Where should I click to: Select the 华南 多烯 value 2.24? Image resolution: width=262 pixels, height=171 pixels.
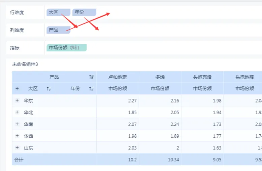point(175,124)
